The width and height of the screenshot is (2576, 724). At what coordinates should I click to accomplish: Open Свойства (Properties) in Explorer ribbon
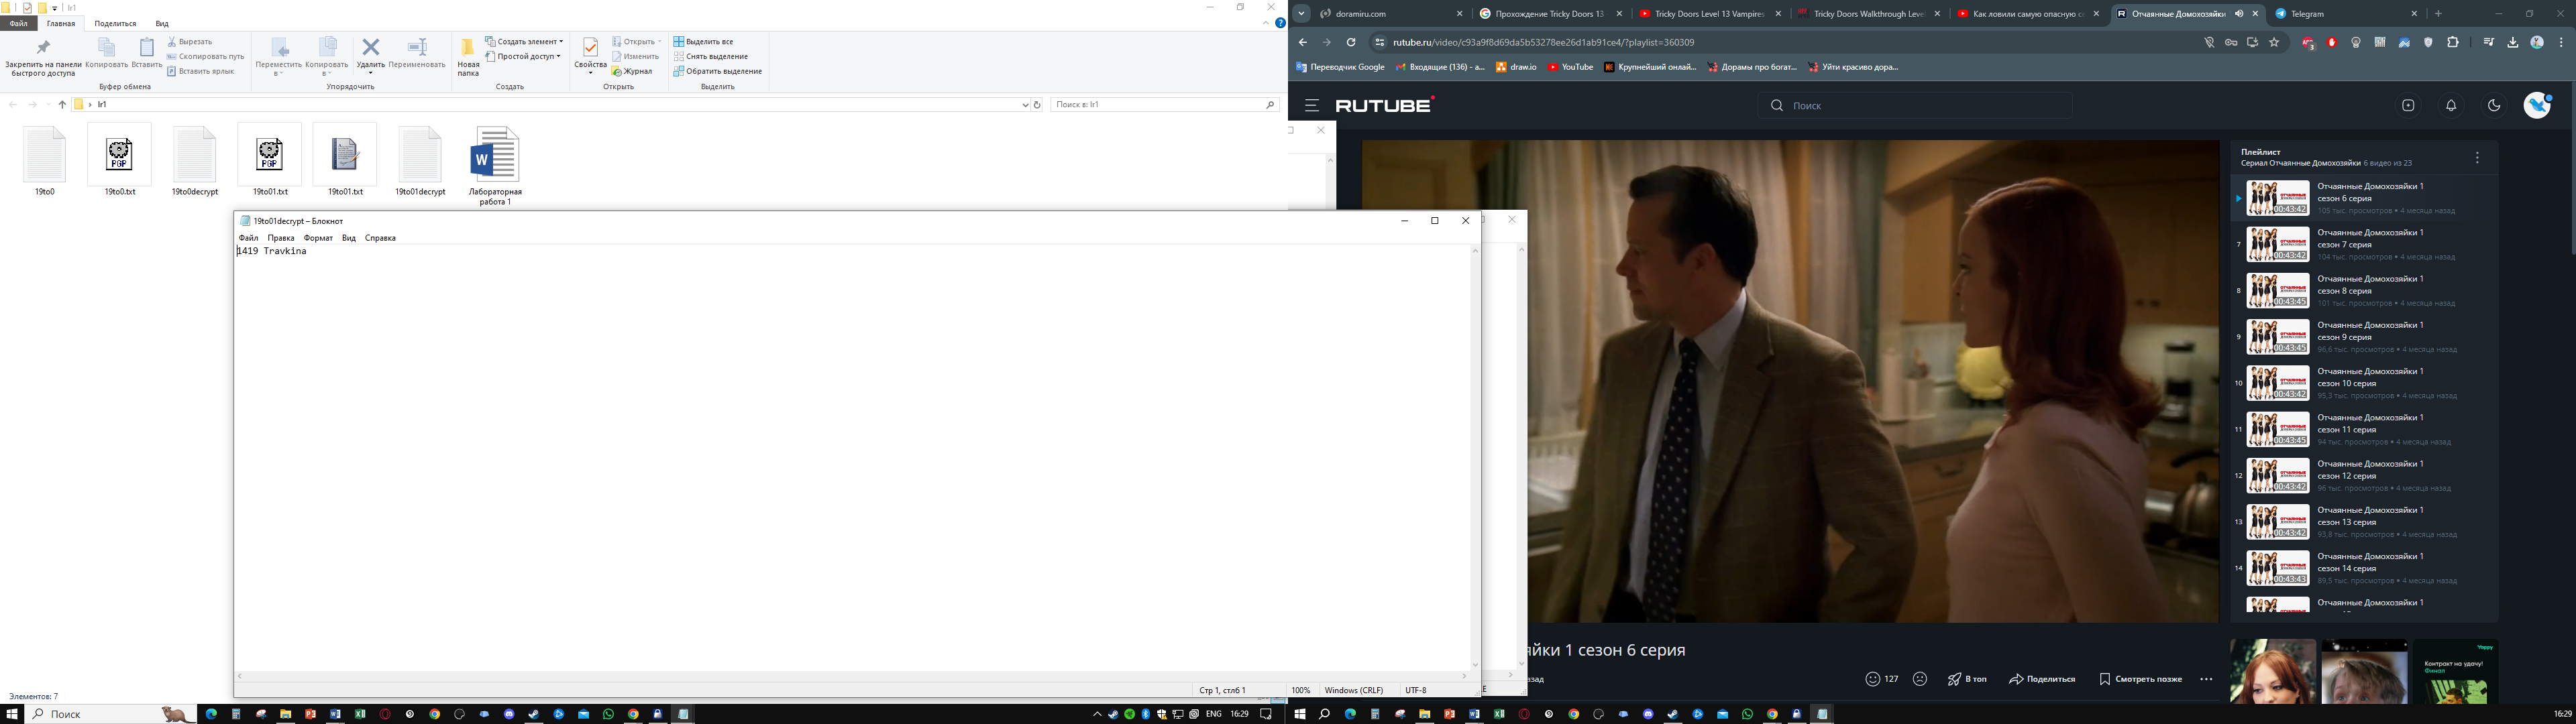click(x=590, y=56)
